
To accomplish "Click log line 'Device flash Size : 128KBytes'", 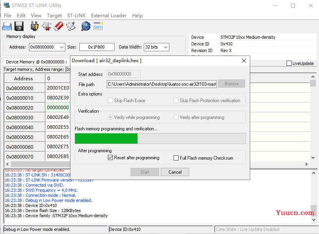I will pos(43,211).
